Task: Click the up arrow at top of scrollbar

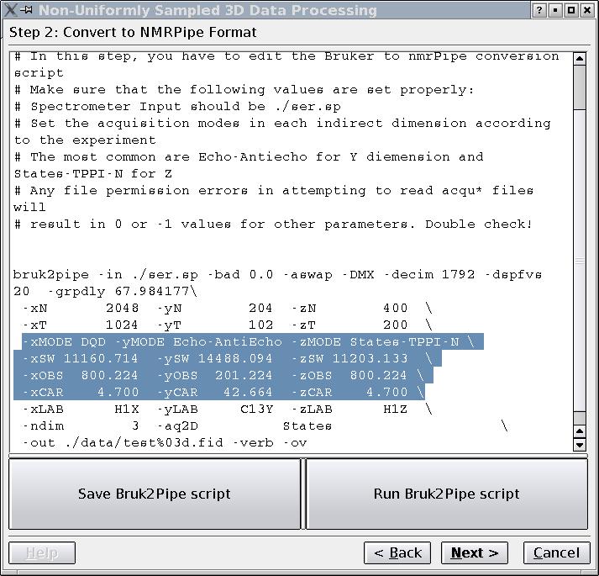Action: tap(579, 59)
